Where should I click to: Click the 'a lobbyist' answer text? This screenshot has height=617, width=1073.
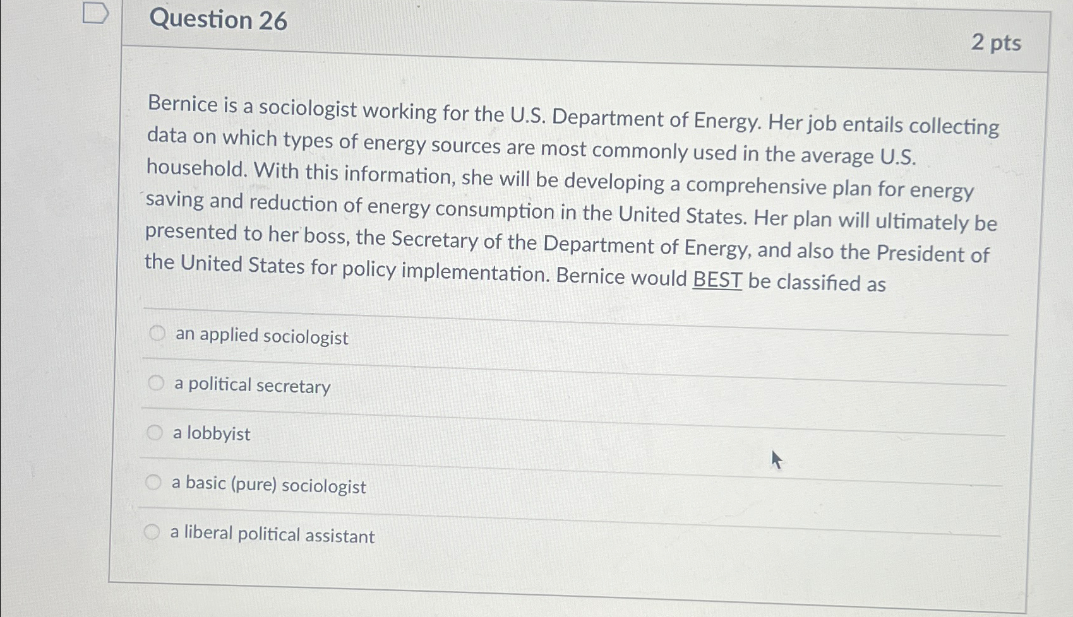pyautogui.click(x=210, y=435)
